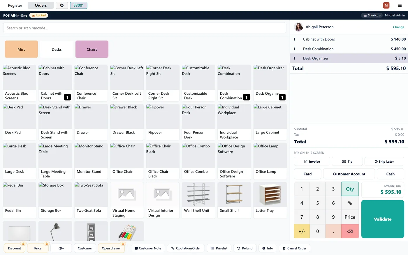This screenshot has width=408, height=255.
Task: Choose Card payment method
Action: [307, 174]
